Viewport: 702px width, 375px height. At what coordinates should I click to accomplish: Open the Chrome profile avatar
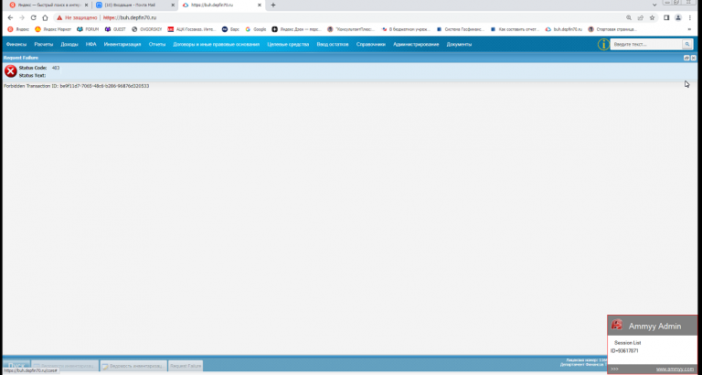pos(678,17)
